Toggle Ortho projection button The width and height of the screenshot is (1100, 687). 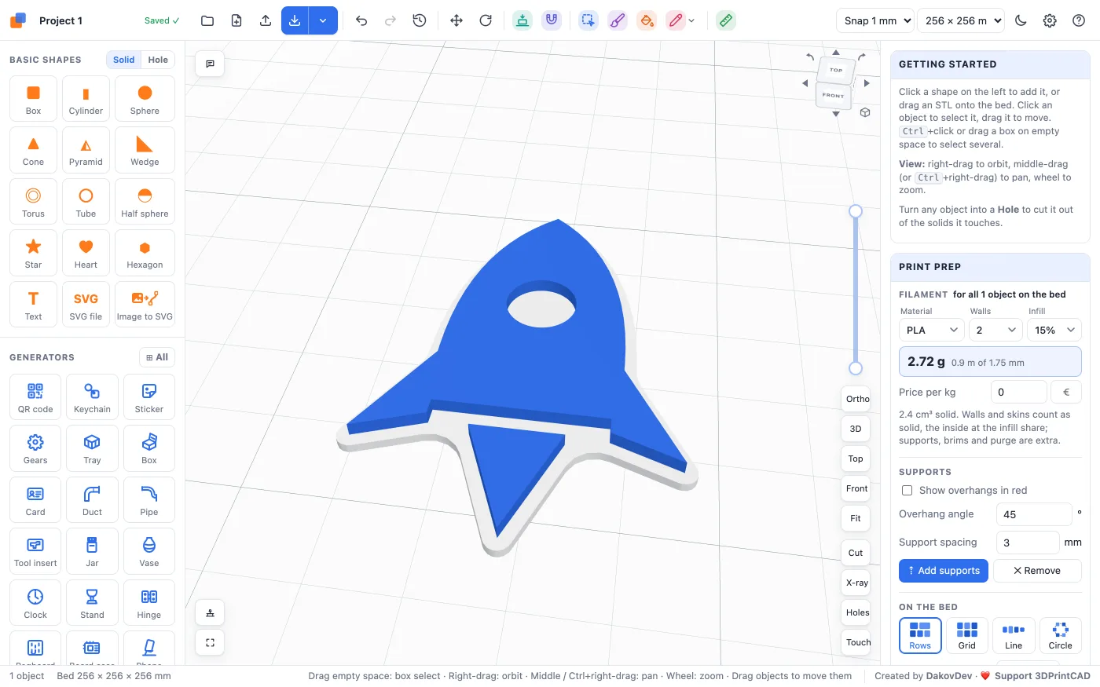point(856,399)
